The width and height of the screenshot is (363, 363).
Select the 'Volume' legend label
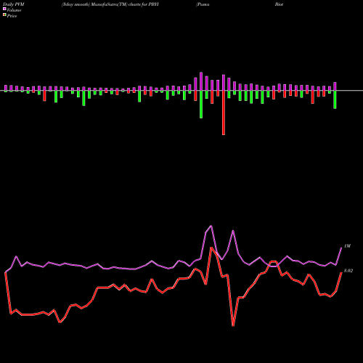pos(14,10)
